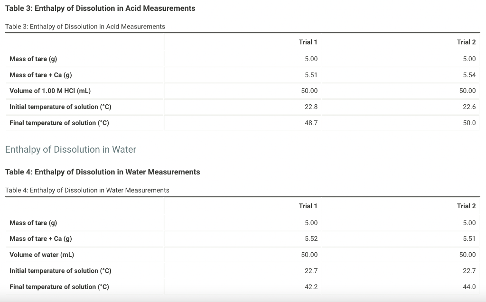Select the Trial 1 column header in Table 3

pos(308,42)
